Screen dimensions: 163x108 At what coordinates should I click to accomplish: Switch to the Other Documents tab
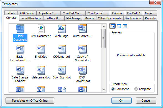tap(110, 18)
